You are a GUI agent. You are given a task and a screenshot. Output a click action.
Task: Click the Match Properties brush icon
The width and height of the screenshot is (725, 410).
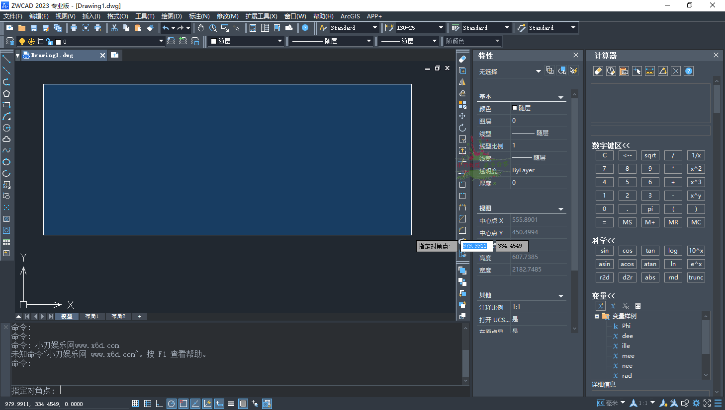(x=150, y=28)
